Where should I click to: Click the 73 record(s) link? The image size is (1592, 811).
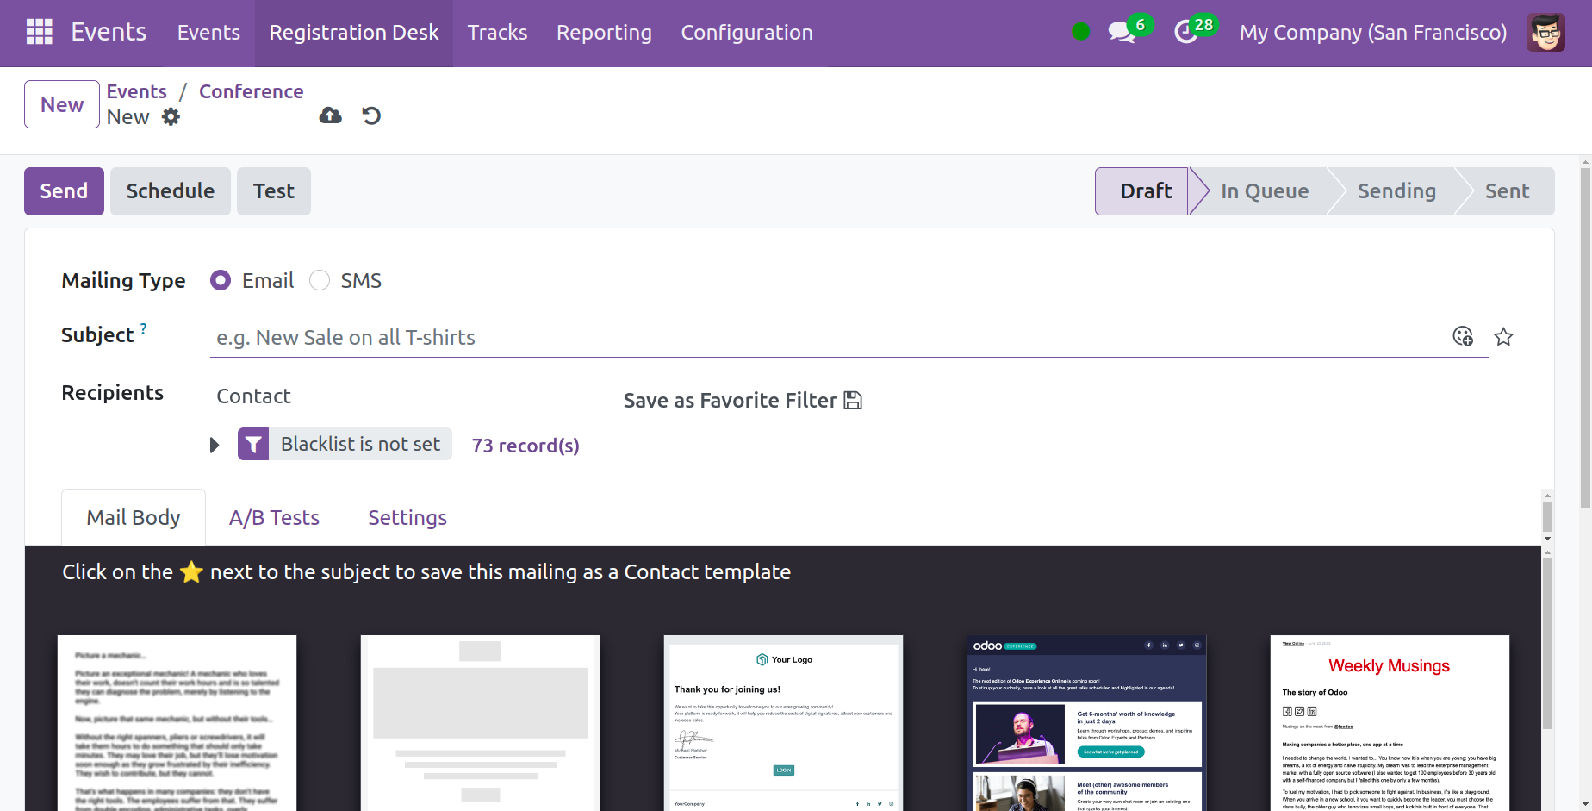pyautogui.click(x=525, y=445)
